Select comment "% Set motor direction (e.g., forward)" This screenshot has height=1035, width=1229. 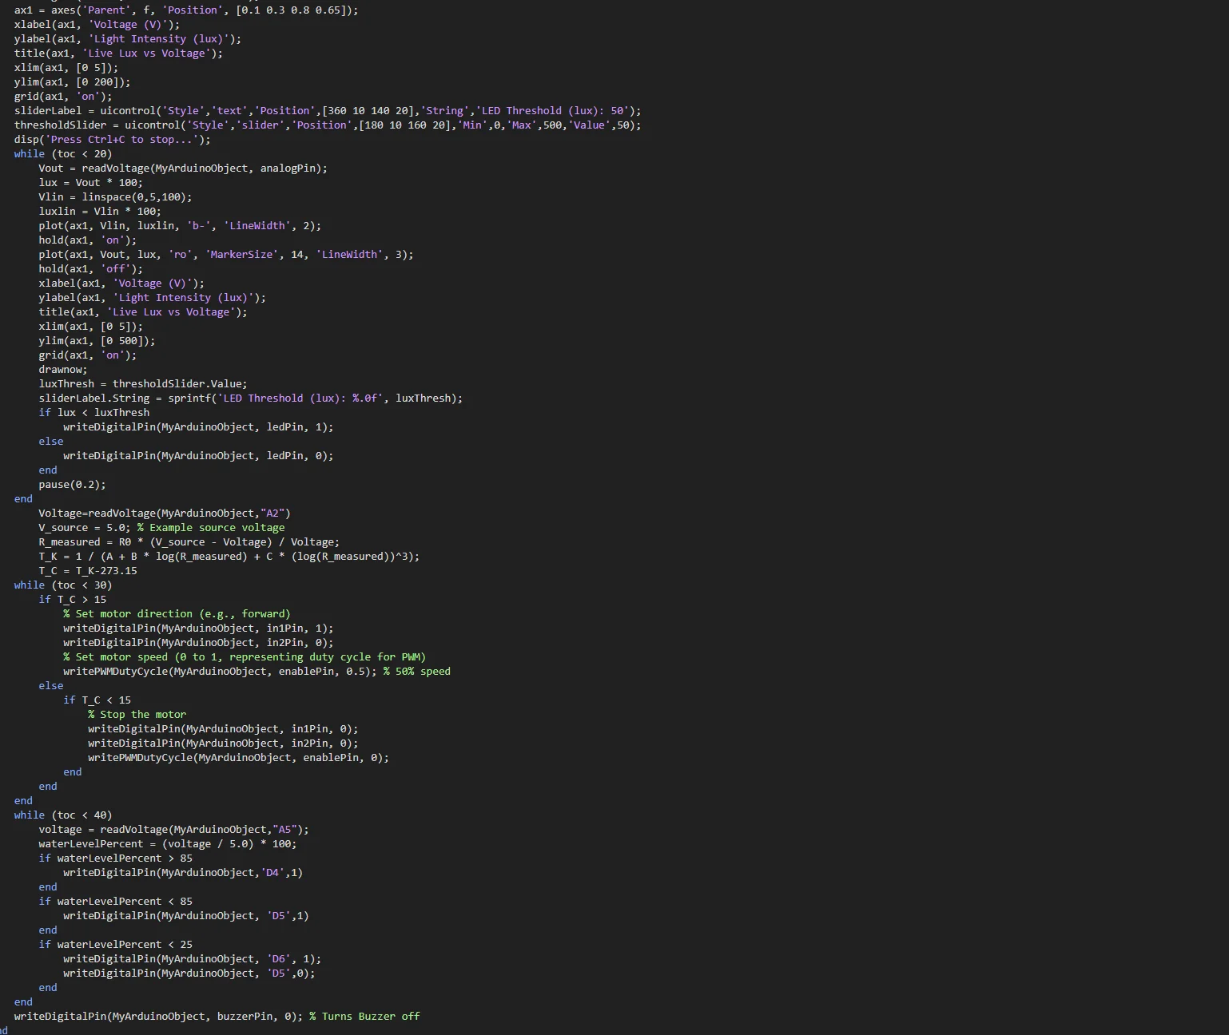177,614
